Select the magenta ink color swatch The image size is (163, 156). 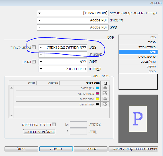coord(97,93)
